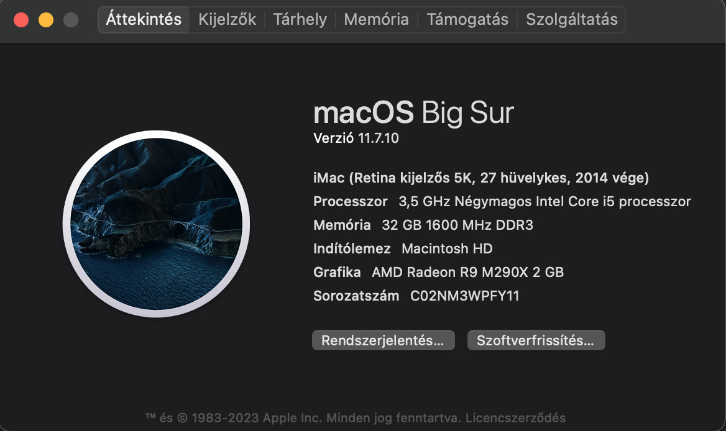
Task: Click the serial number C02NM3WPFY11
Action: click(x=464, y=296)
